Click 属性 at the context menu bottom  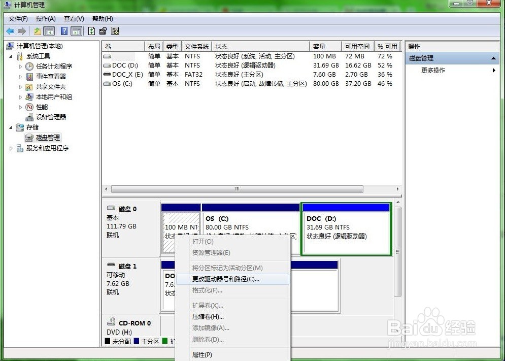tap(203, 354)
